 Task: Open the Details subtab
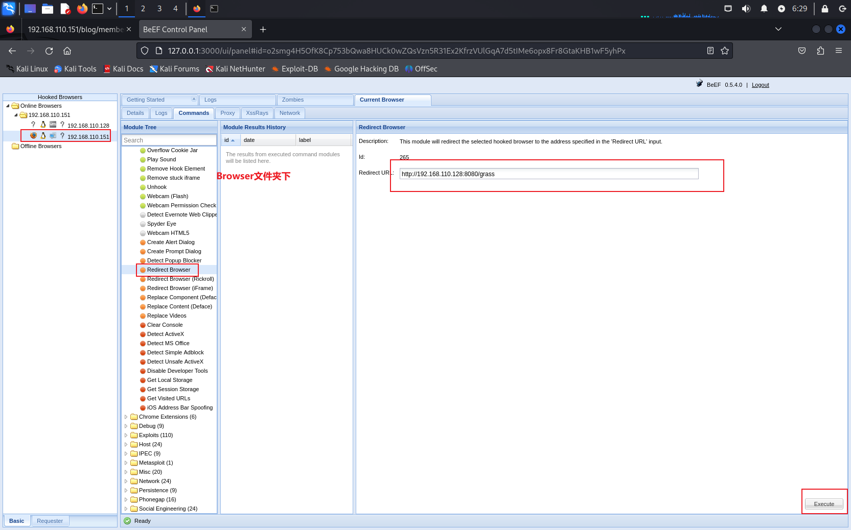pos(135,113)
